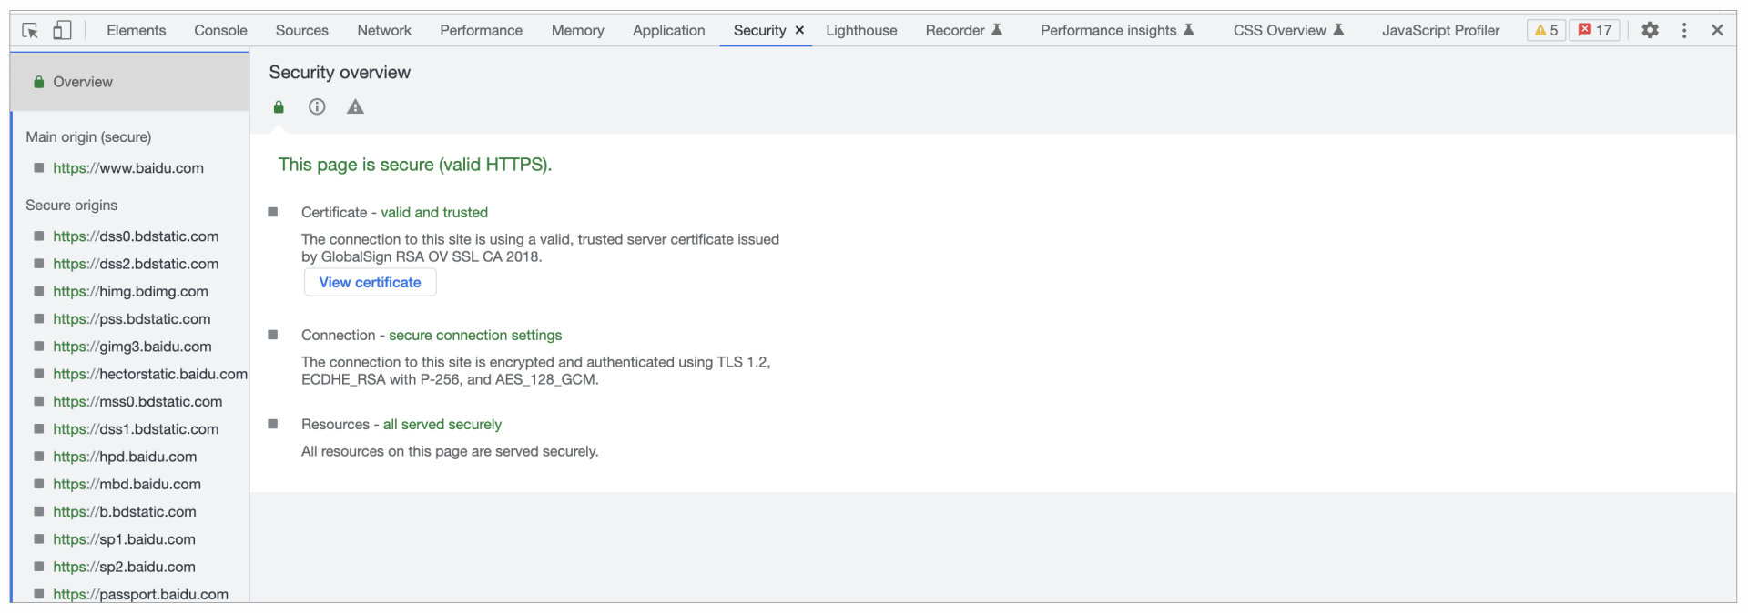This screenshot has width=1748, height=613.
Task: Click the View certificate button
Action: click(370, 282)
